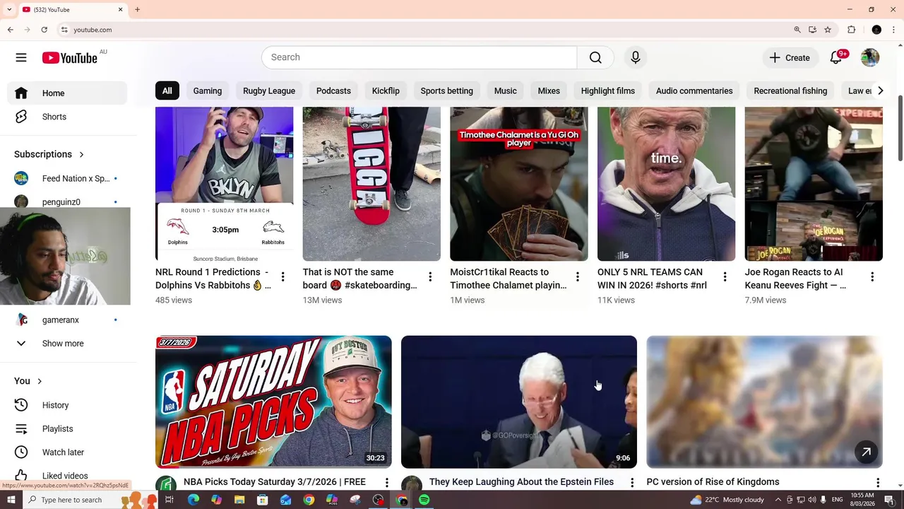Select the Kickflip filter chip
This screenshot has width=904, height=509.
coord(386,90)
